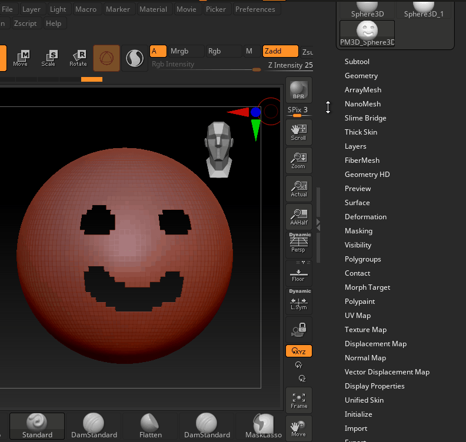Click the AAHalf view button
The width and height of the screenshot is (466, 442).
[299, 217]
